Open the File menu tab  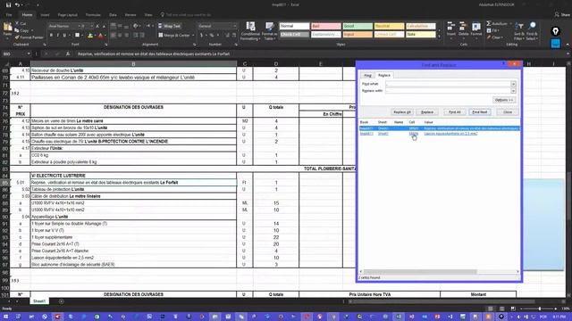[9, 15]
